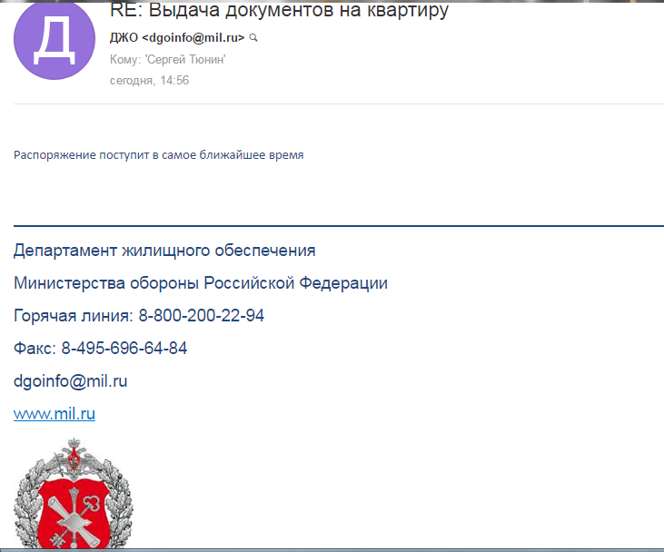Click the subject 'RE: Выдача документов на квартиру'
Image resolution: width=664 pixels, height=552 pixels.
point(279,13)
